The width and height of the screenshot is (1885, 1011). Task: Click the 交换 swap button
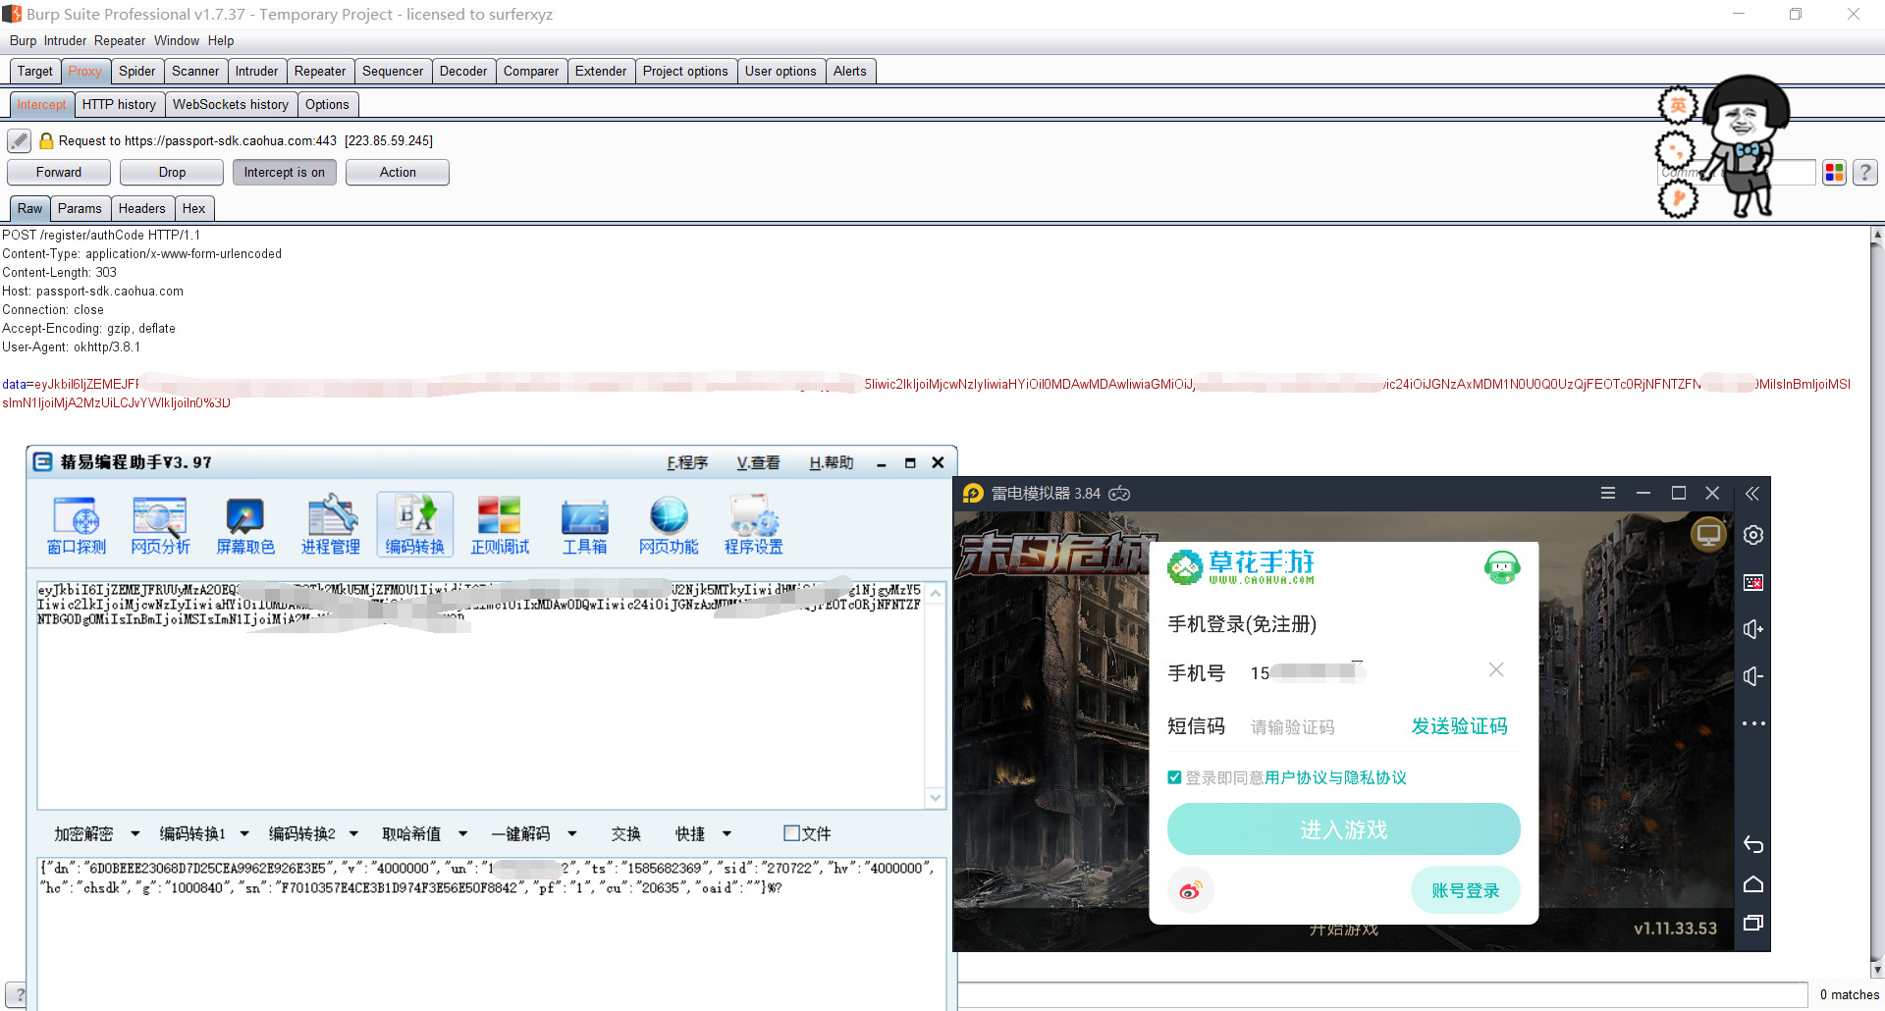(x=626, y=834)
